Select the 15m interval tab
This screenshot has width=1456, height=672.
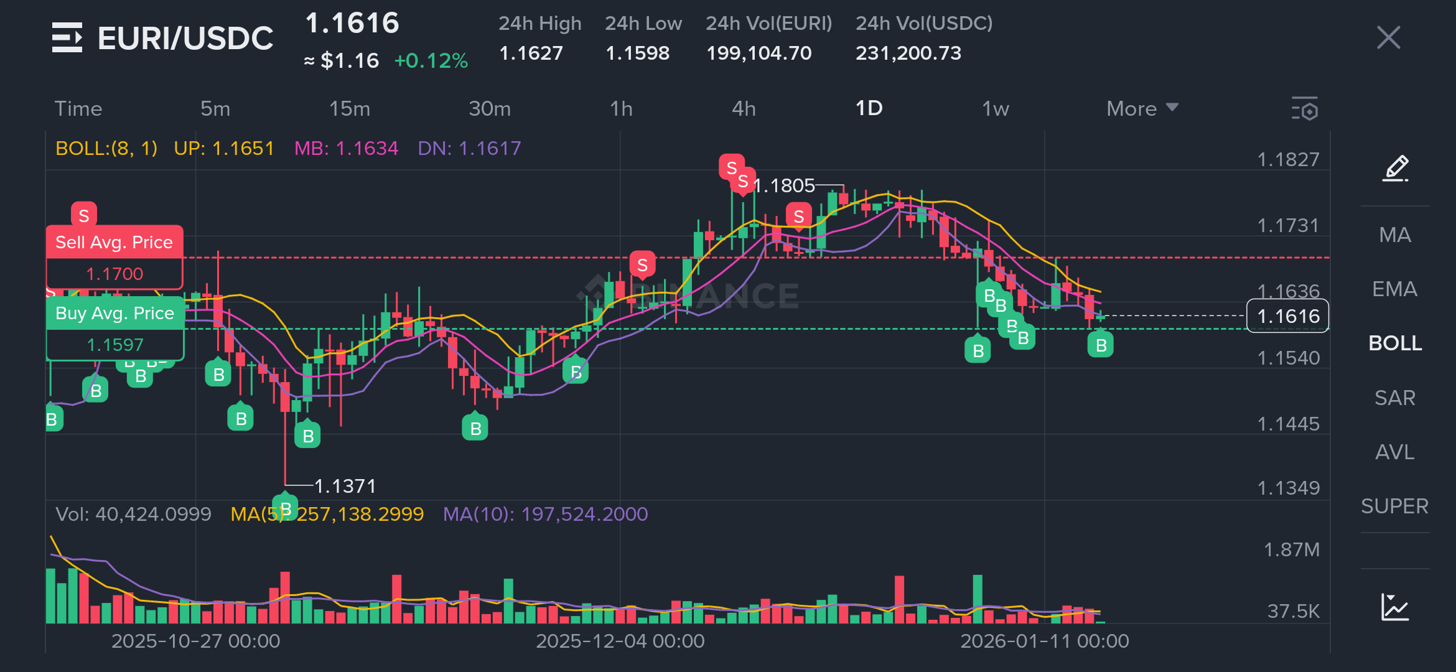click(349, 109)
